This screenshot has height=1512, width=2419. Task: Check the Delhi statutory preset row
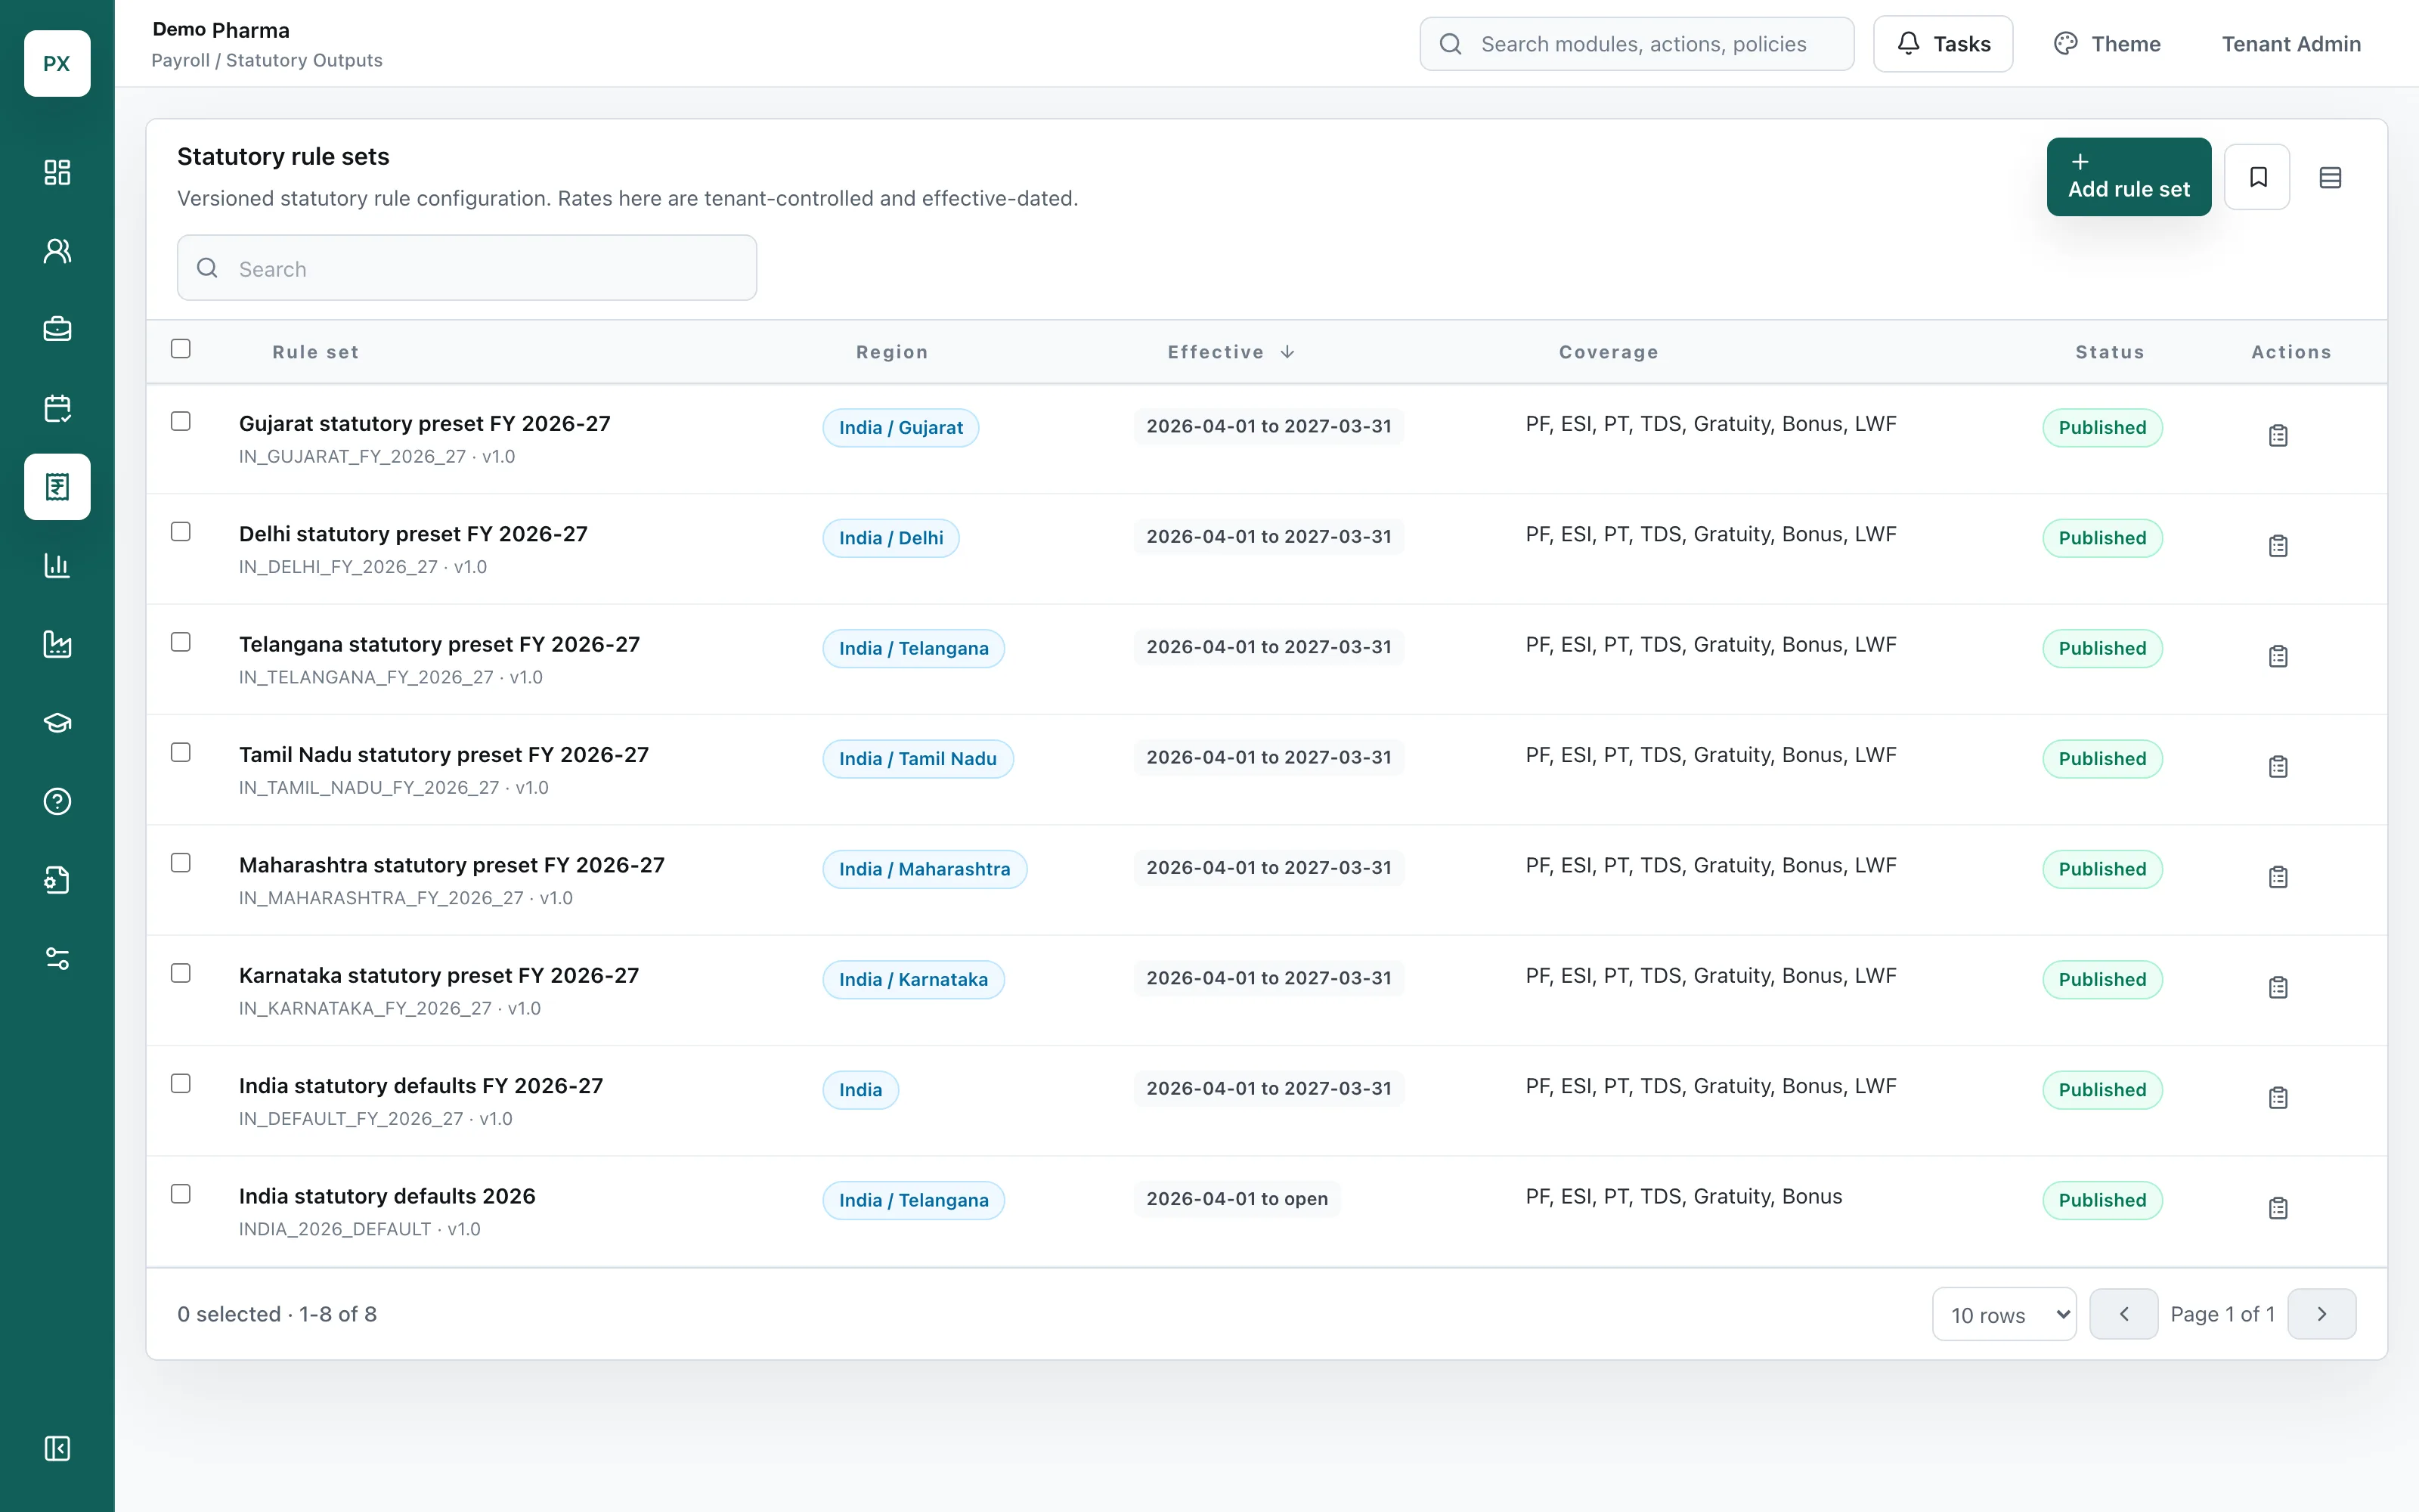click(x=181, y=532)
